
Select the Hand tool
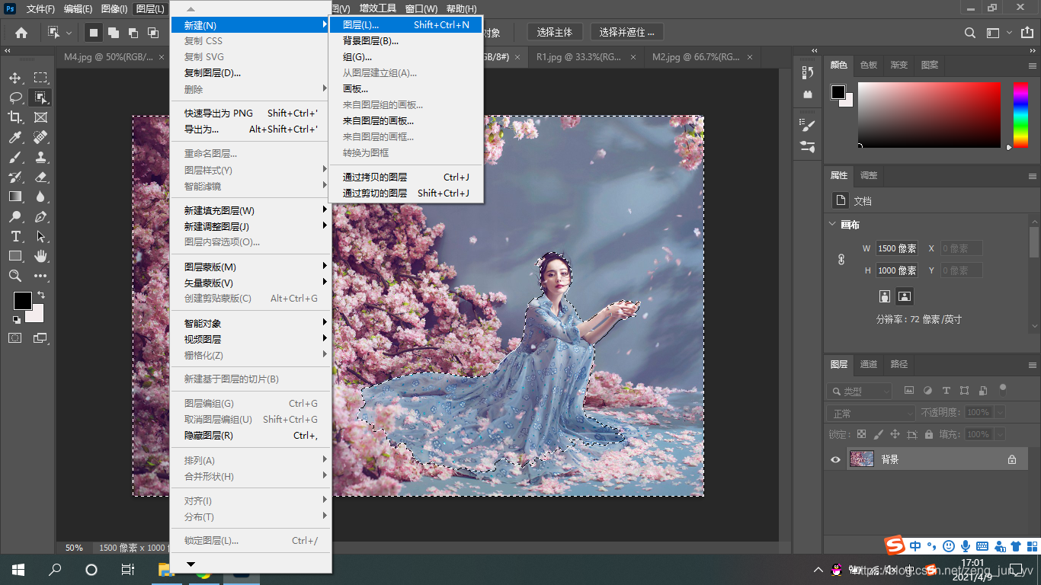(40, 256)
